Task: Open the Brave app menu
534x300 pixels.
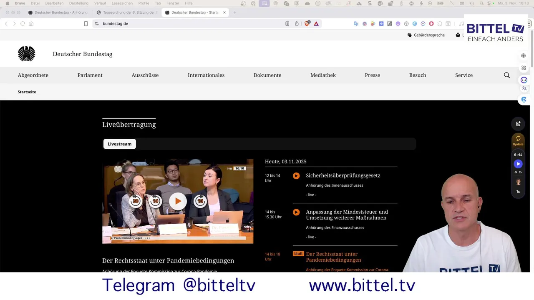Action: click(x=20, y=3)
